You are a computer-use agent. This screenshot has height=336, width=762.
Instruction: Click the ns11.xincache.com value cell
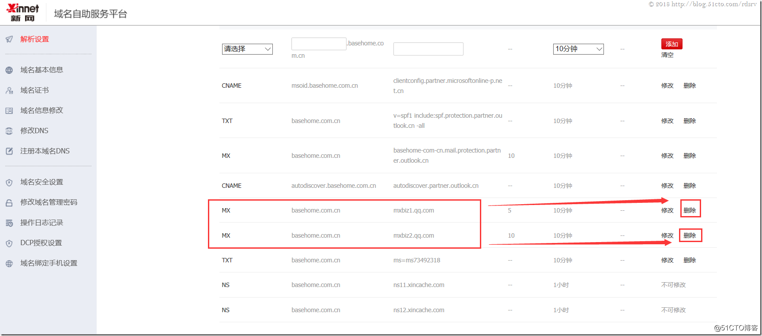419,285
